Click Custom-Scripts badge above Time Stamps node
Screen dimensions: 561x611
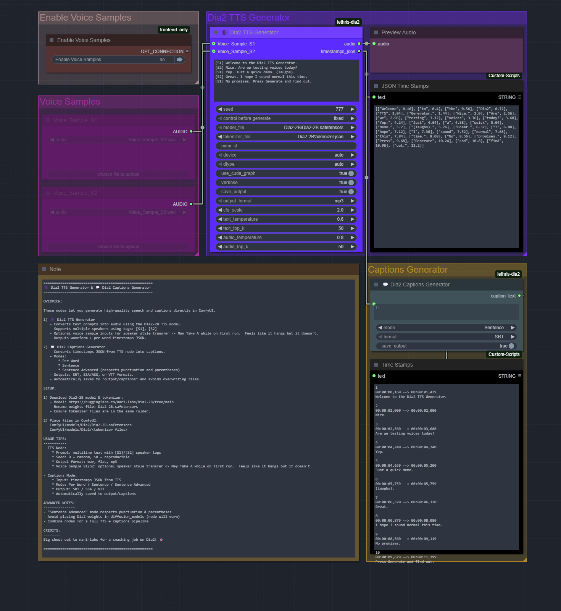(x=504, y=354)
